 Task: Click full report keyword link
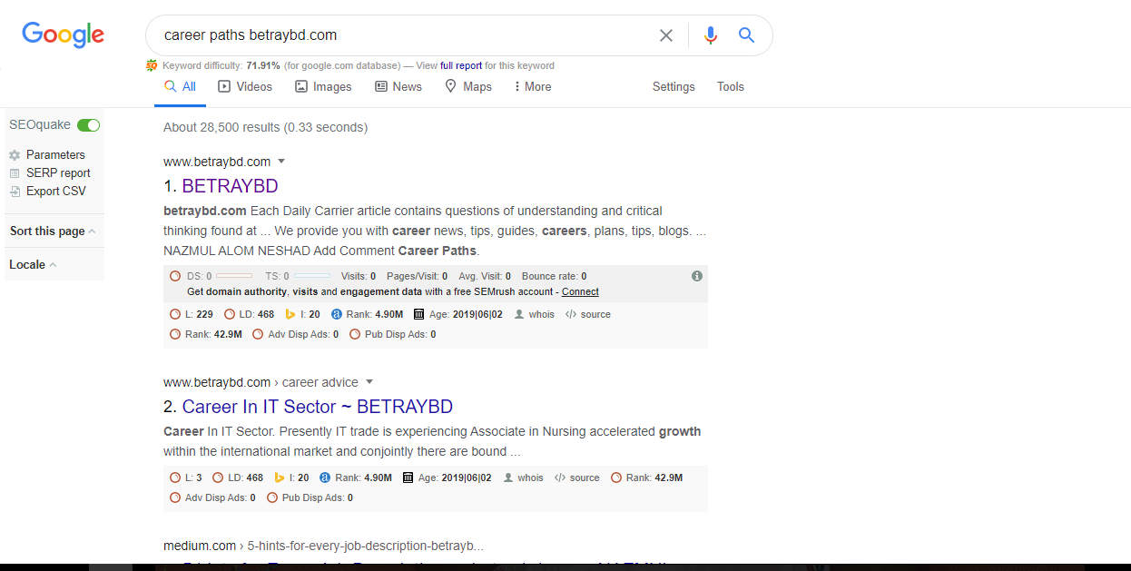(x=461, y=65)
